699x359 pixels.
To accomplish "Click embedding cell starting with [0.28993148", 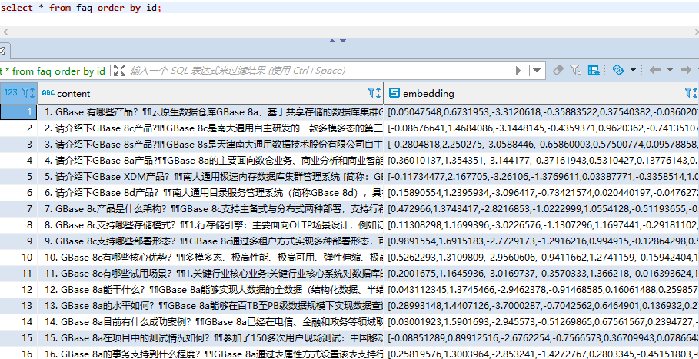I will click(541, 305).
